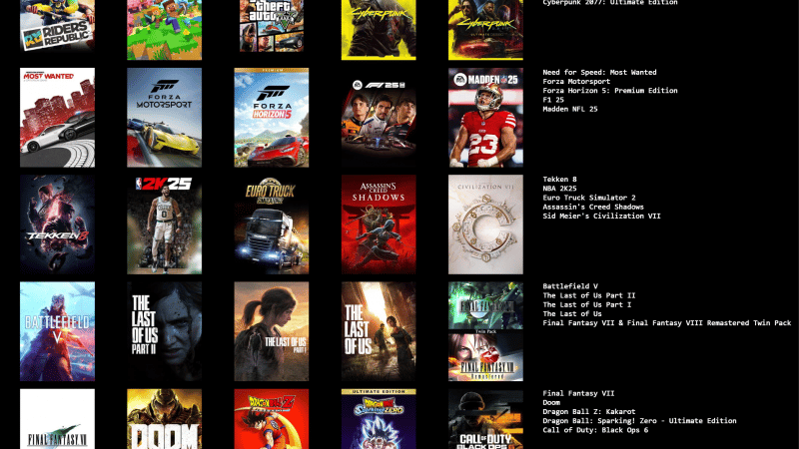
Task: Select the Dragon Ball Sparking Zero cover
Action: point(379,419)
